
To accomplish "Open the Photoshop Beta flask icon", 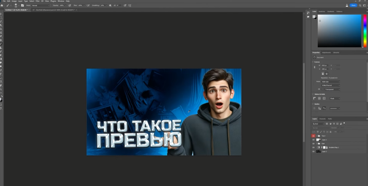I will pyautogui.click(x=347, y=5).
